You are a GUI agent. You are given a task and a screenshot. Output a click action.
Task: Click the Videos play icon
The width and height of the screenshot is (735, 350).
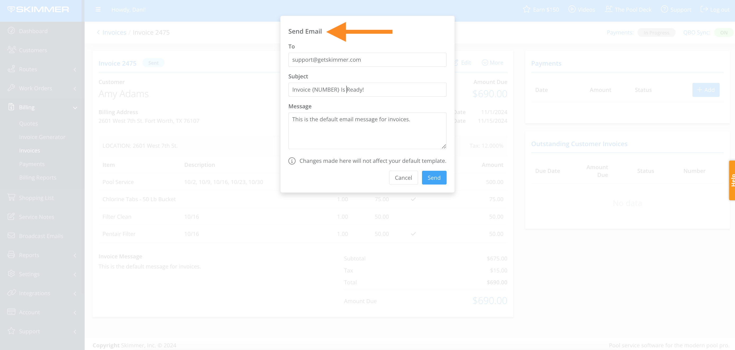pos(572,10)
